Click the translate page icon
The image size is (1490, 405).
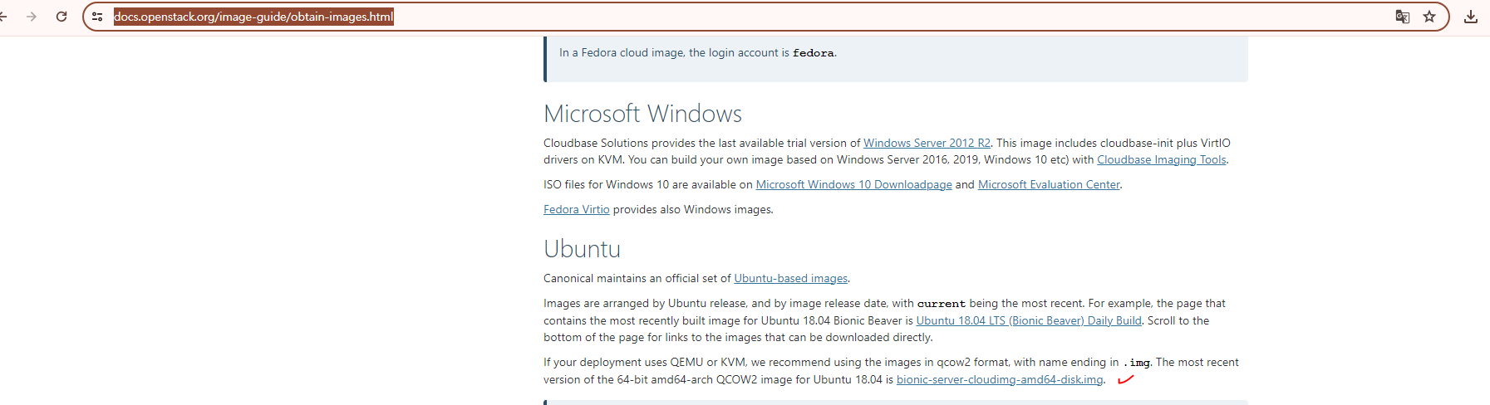(1403, 17)
